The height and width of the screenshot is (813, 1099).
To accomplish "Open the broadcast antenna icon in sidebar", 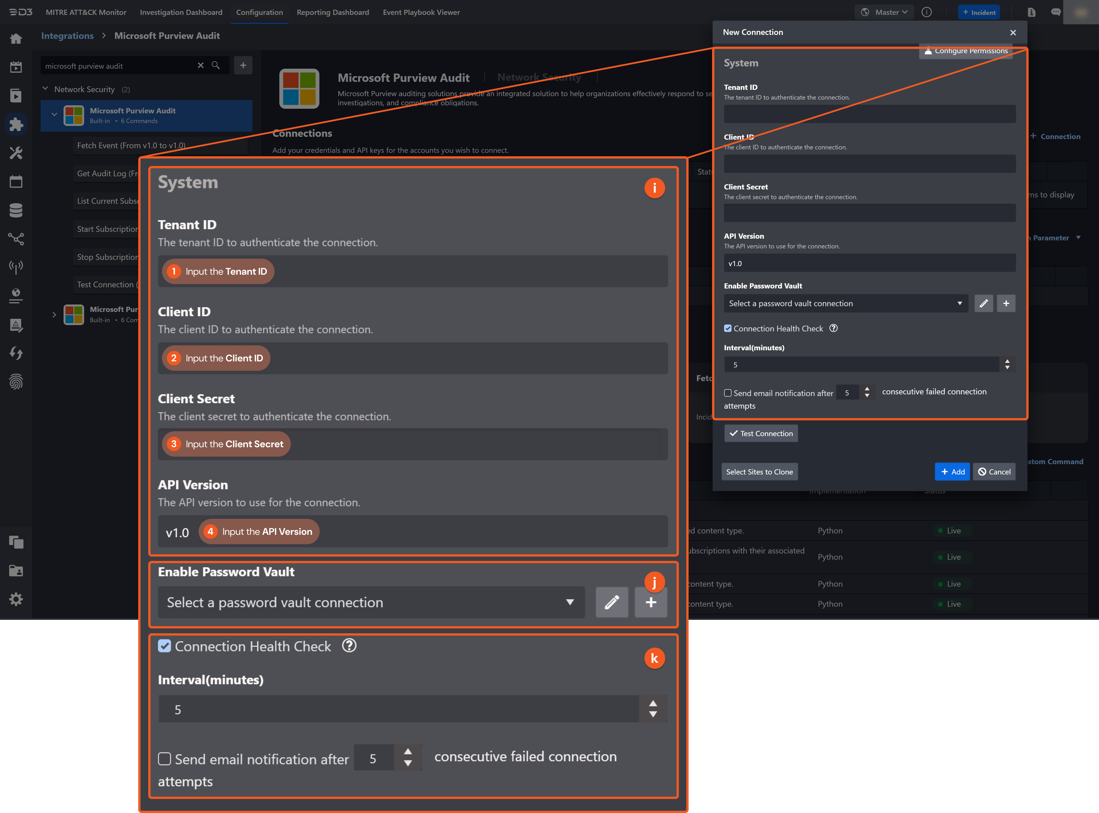I will coord(16,267).
